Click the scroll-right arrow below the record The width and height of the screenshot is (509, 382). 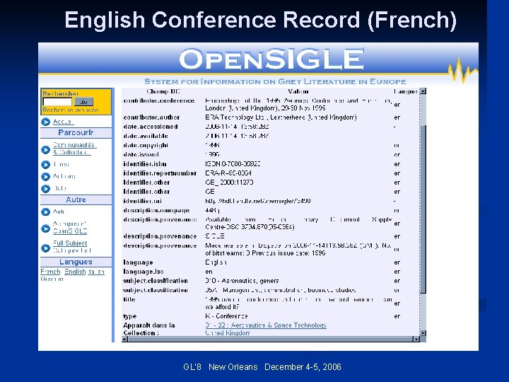[416, 339]
